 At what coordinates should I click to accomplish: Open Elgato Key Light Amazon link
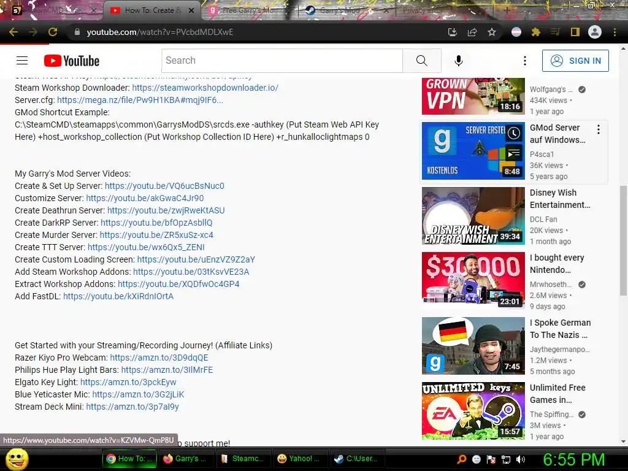coord(128,382)
